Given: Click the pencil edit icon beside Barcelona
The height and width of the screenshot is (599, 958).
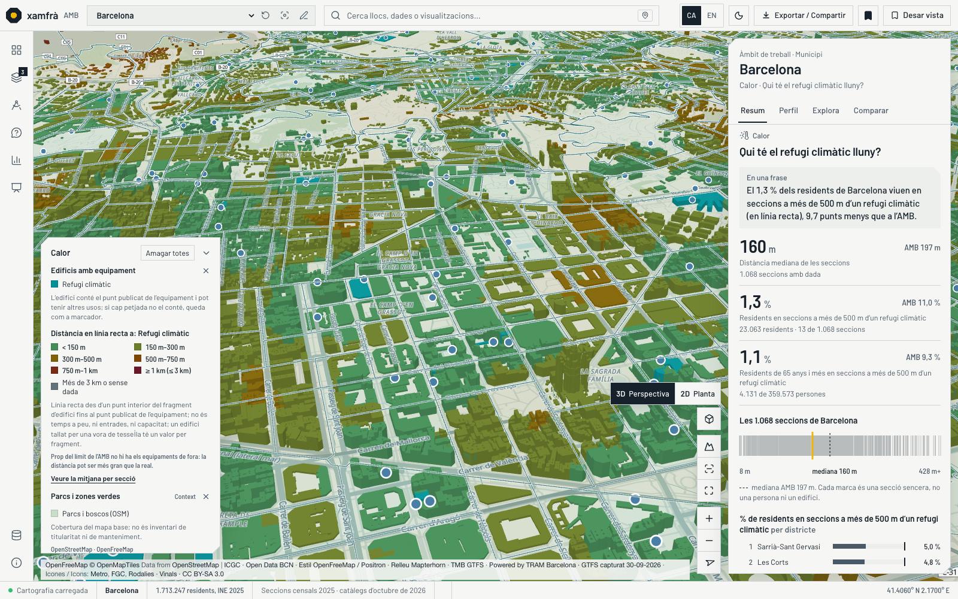Looking at the screenshot, I should (304, 16).
